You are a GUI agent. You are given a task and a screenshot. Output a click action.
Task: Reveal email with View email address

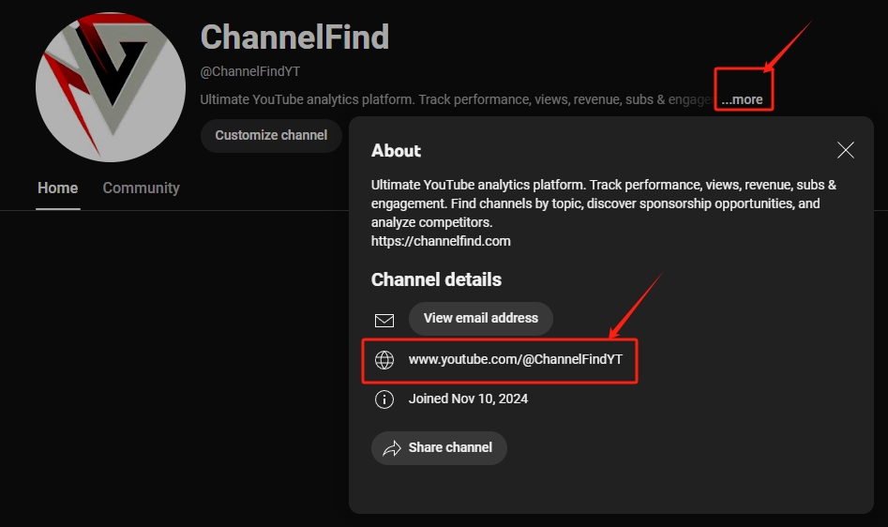[480, 319]
